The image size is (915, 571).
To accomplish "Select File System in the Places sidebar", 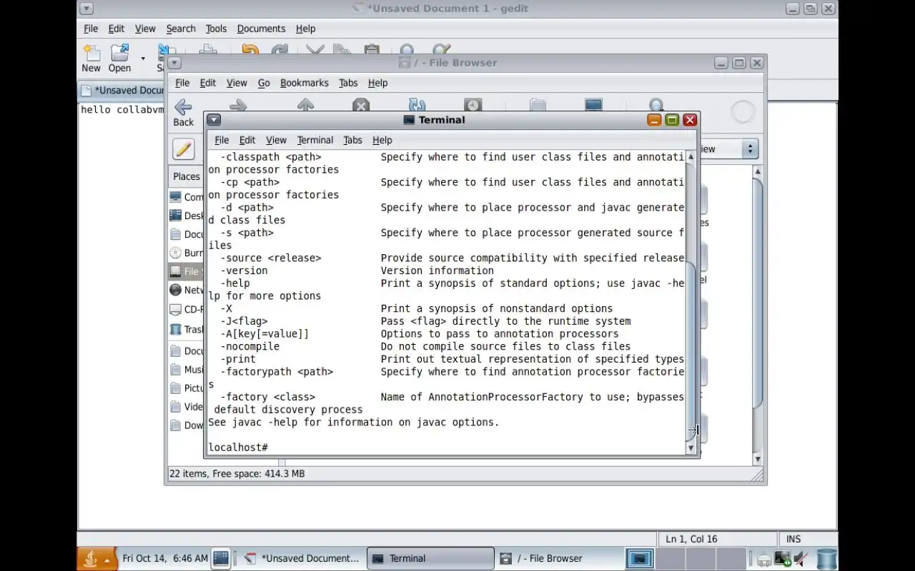I will pos(186,271).
